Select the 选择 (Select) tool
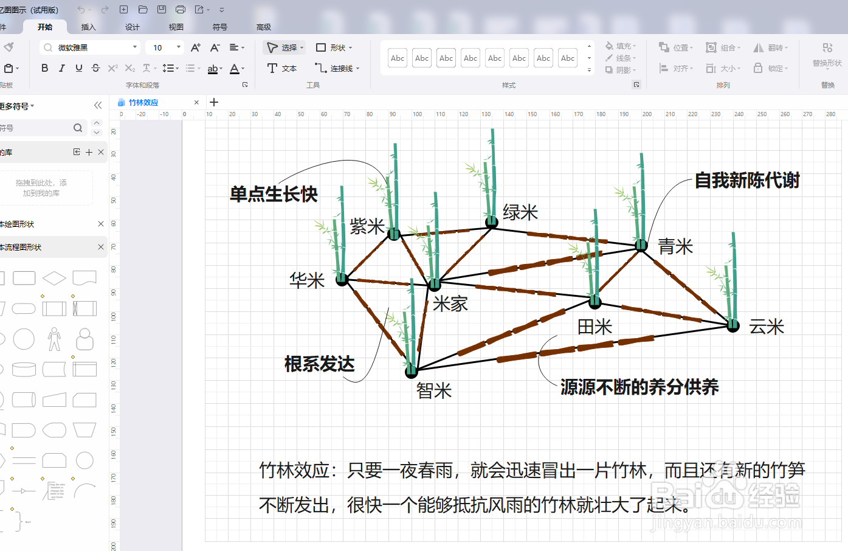This screenshot has height=551, width=848. point(283,47)
